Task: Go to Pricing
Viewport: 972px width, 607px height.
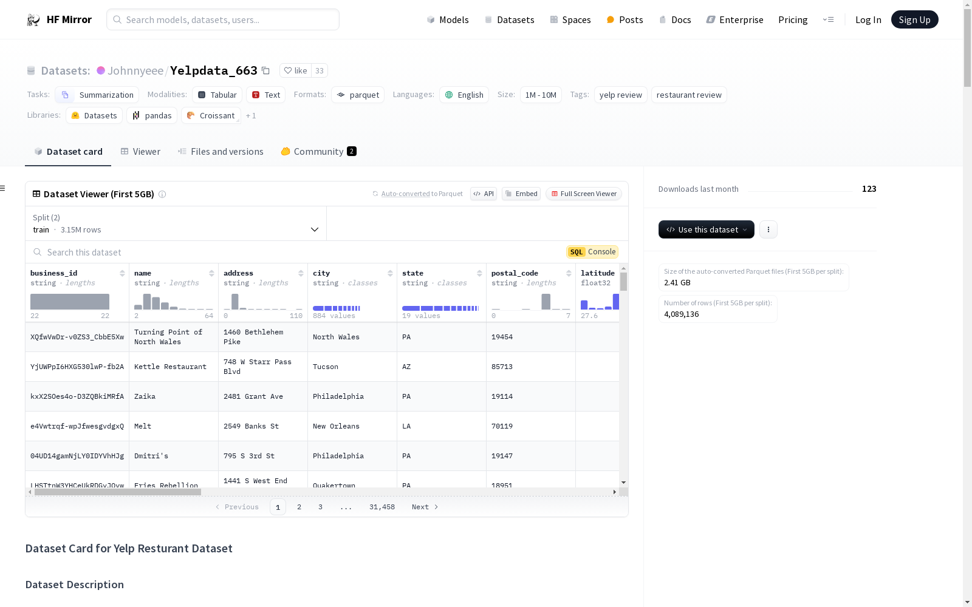Action: (x=793, y=20)
